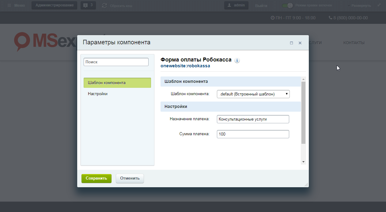Click the admin user profile icon
386x212 pixels.
(230, 5)
